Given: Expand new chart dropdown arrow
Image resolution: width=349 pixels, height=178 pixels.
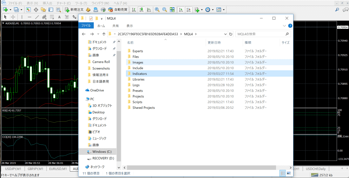Looking at the screenshot, I should click(x=10, y=10).
